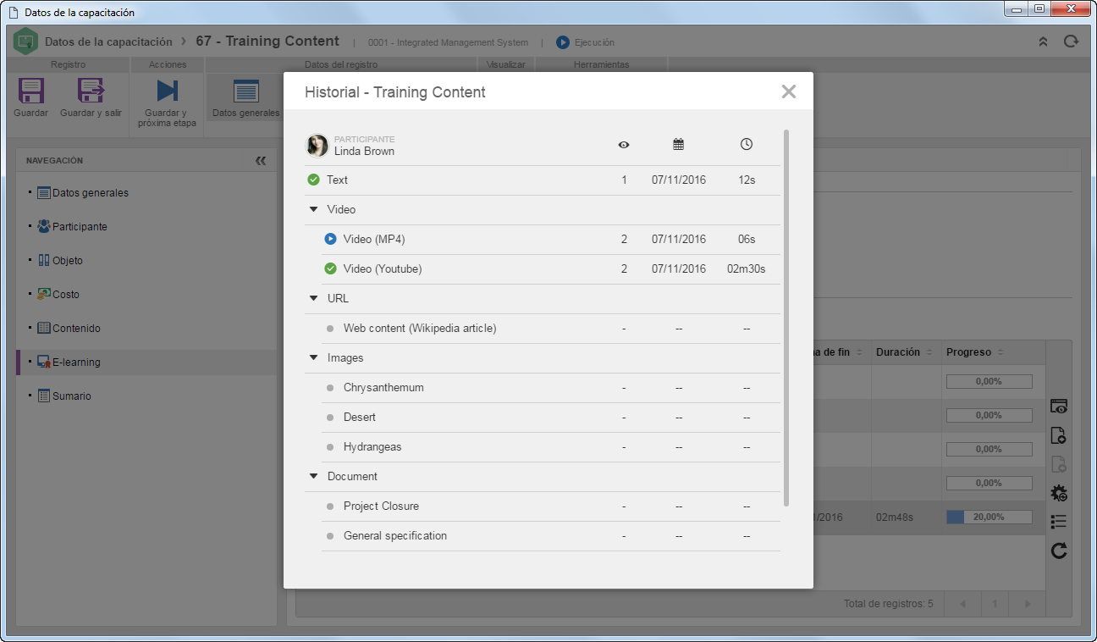Collapse the URL section
1097x642 pixels.
click(x=313, y=298)
